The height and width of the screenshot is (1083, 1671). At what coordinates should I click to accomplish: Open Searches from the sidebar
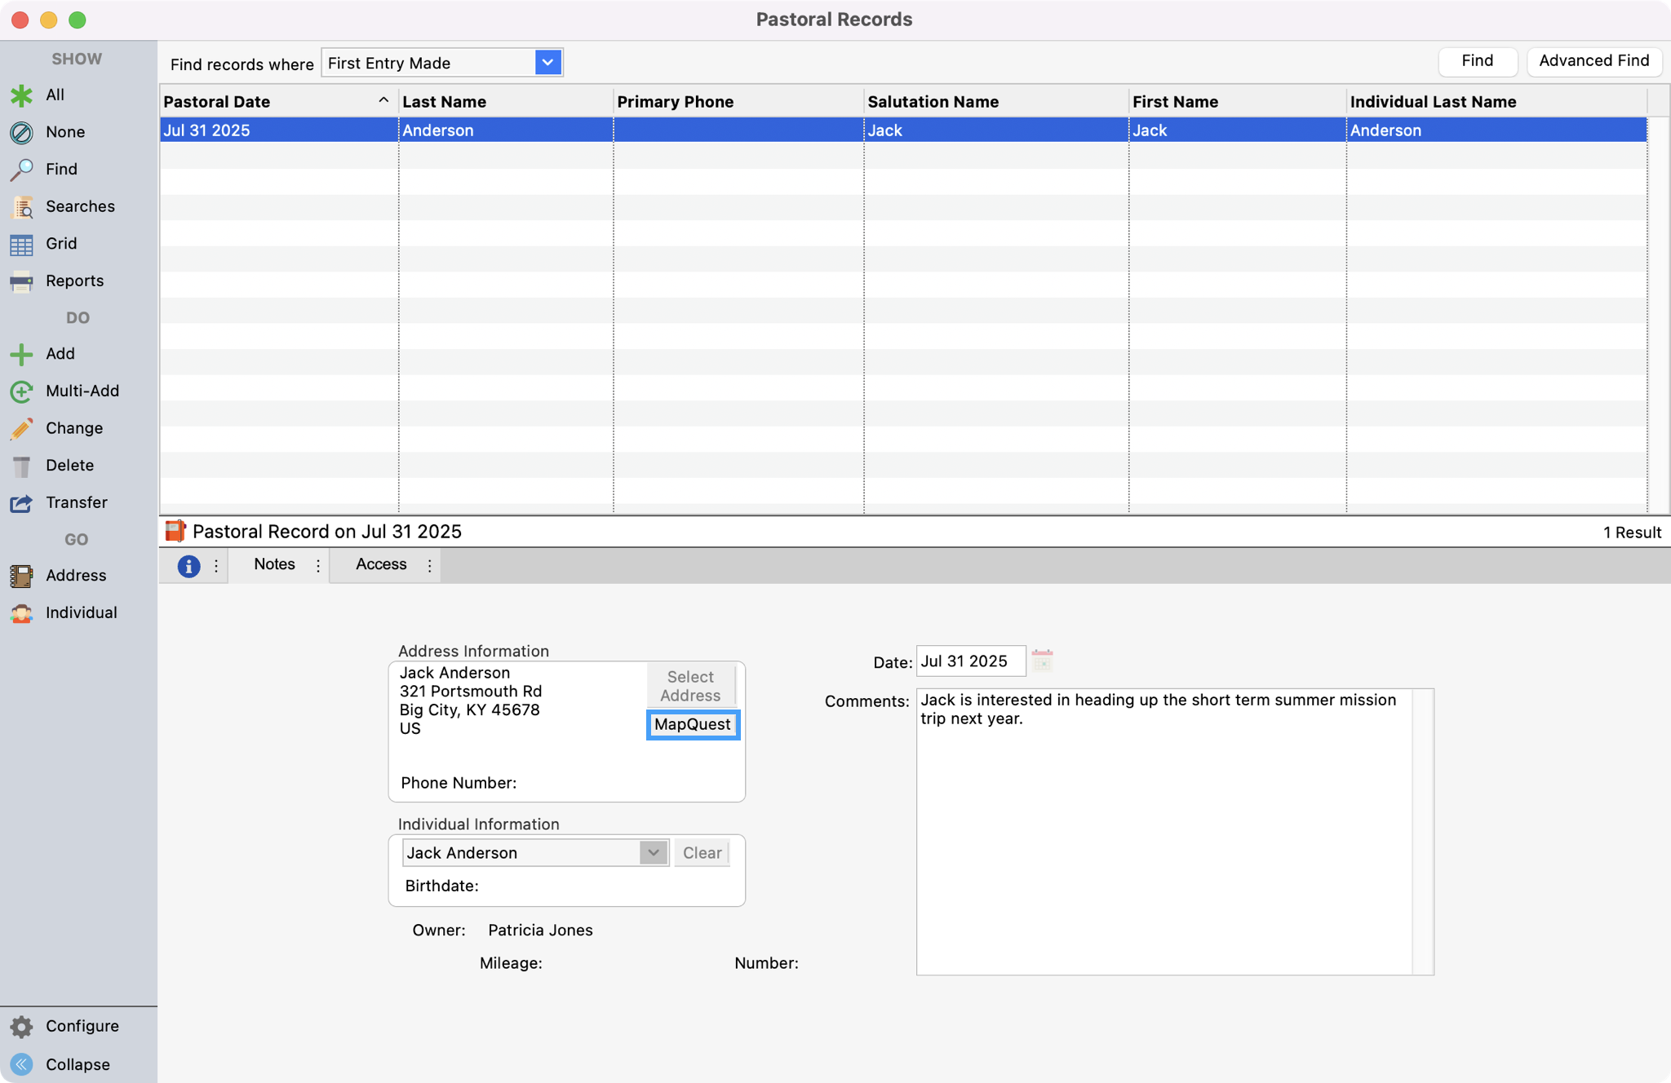[22, 206]
